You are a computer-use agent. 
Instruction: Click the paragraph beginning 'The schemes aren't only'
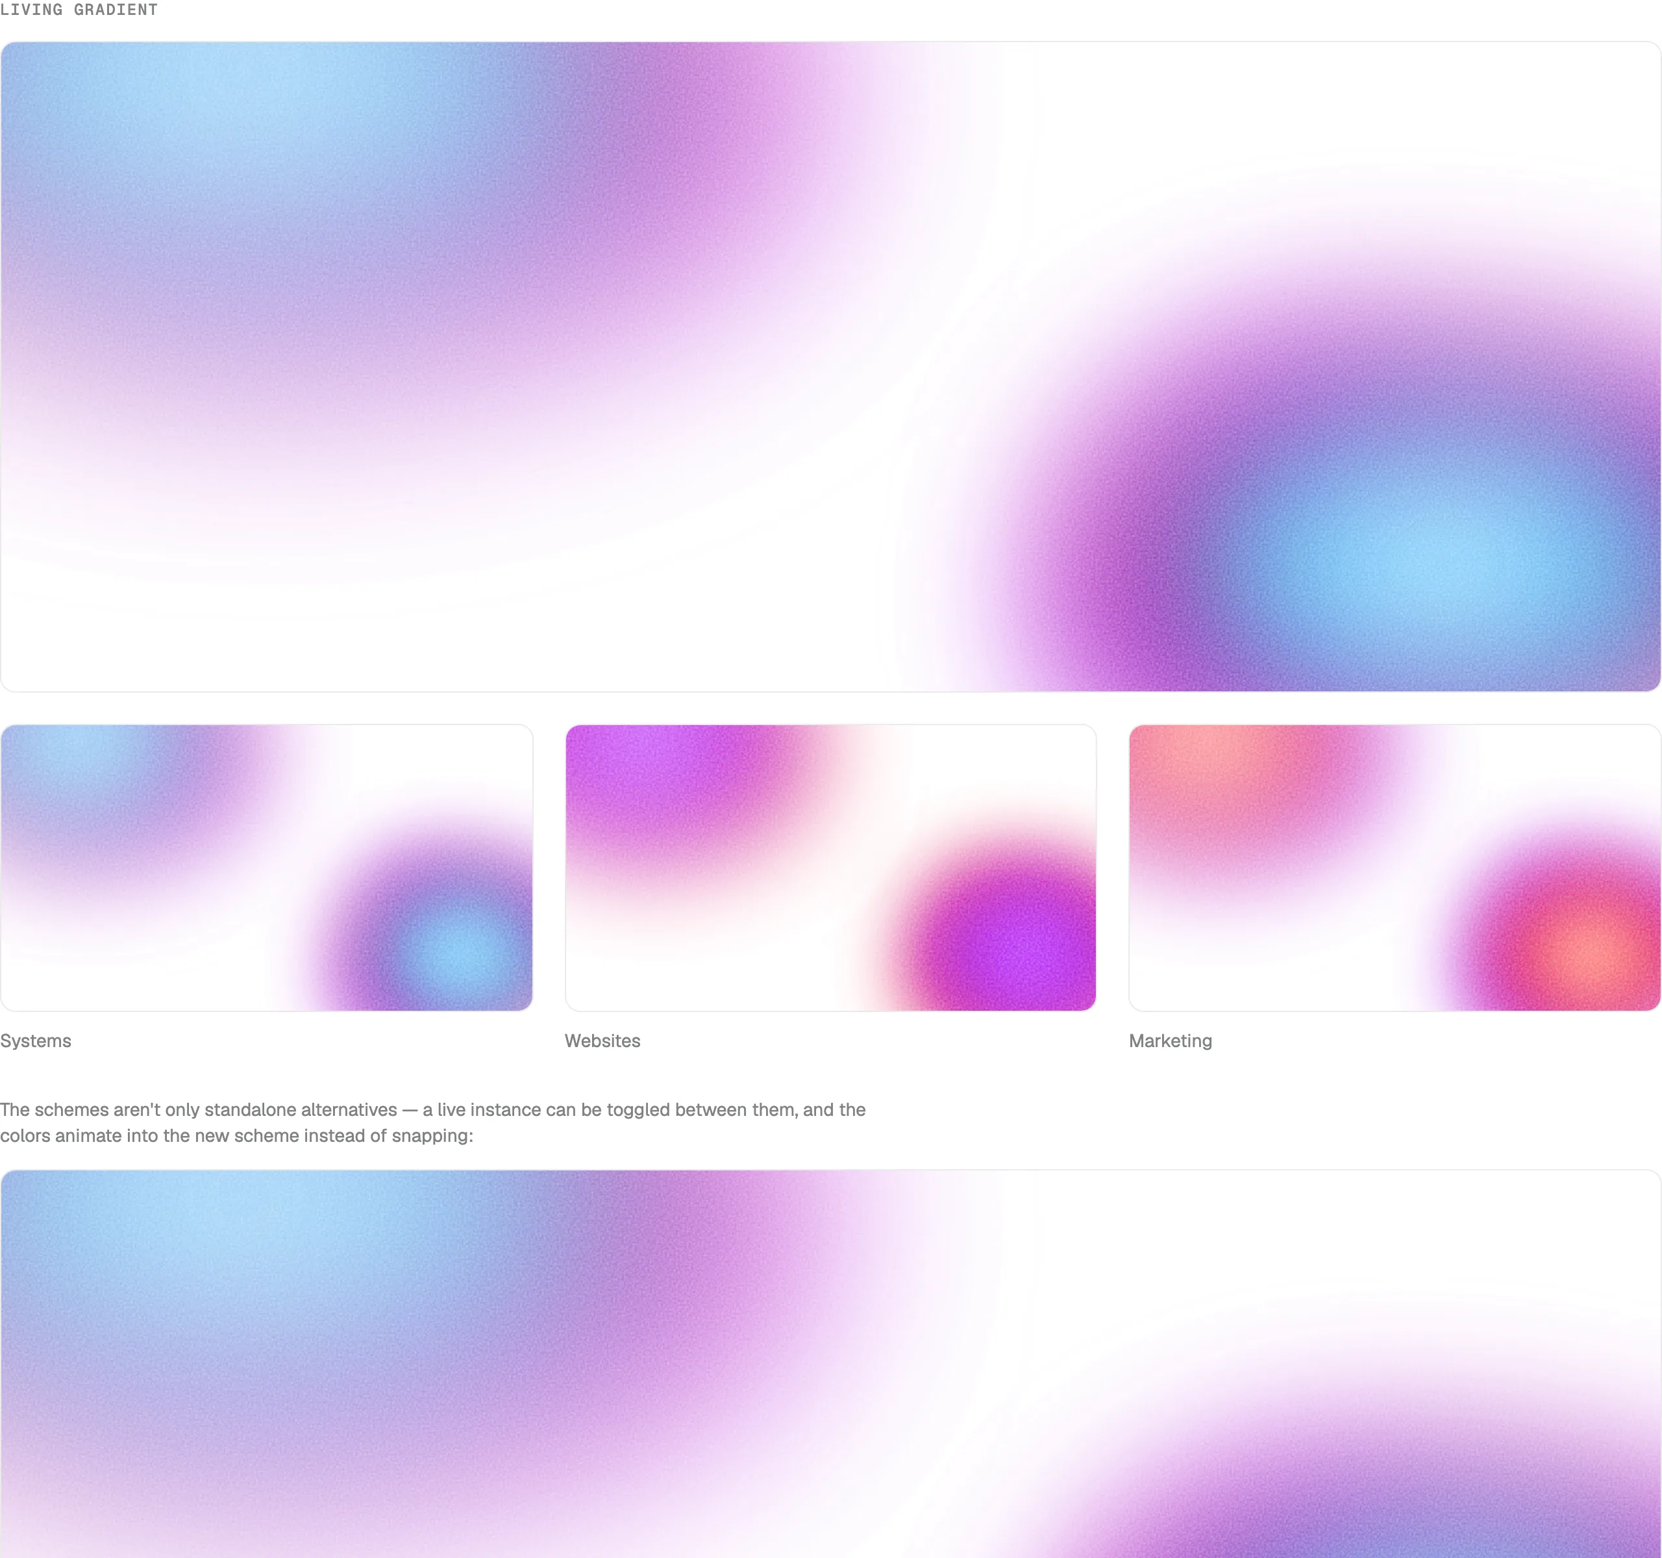click(x=433, y=1122)
